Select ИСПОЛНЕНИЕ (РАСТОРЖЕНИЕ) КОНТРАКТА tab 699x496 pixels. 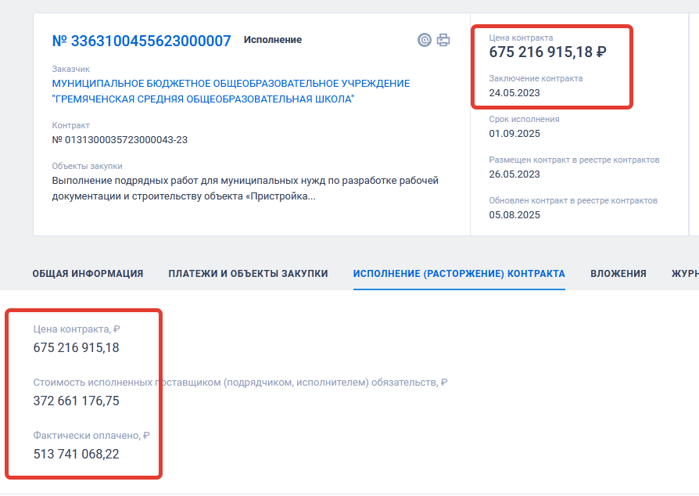pos(459,274)
